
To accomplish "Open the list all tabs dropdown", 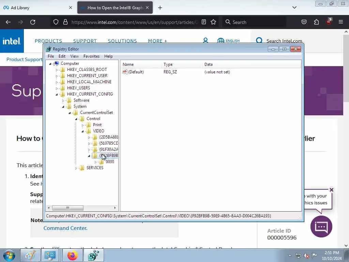I will (294, 8).
